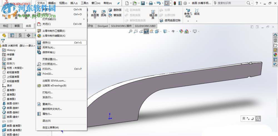The height and width of the screenshot is (136, 278).
Task: Click the Save floppy disk icon in top toolbar
Action: pyautogui.click(x=143, y=3)
